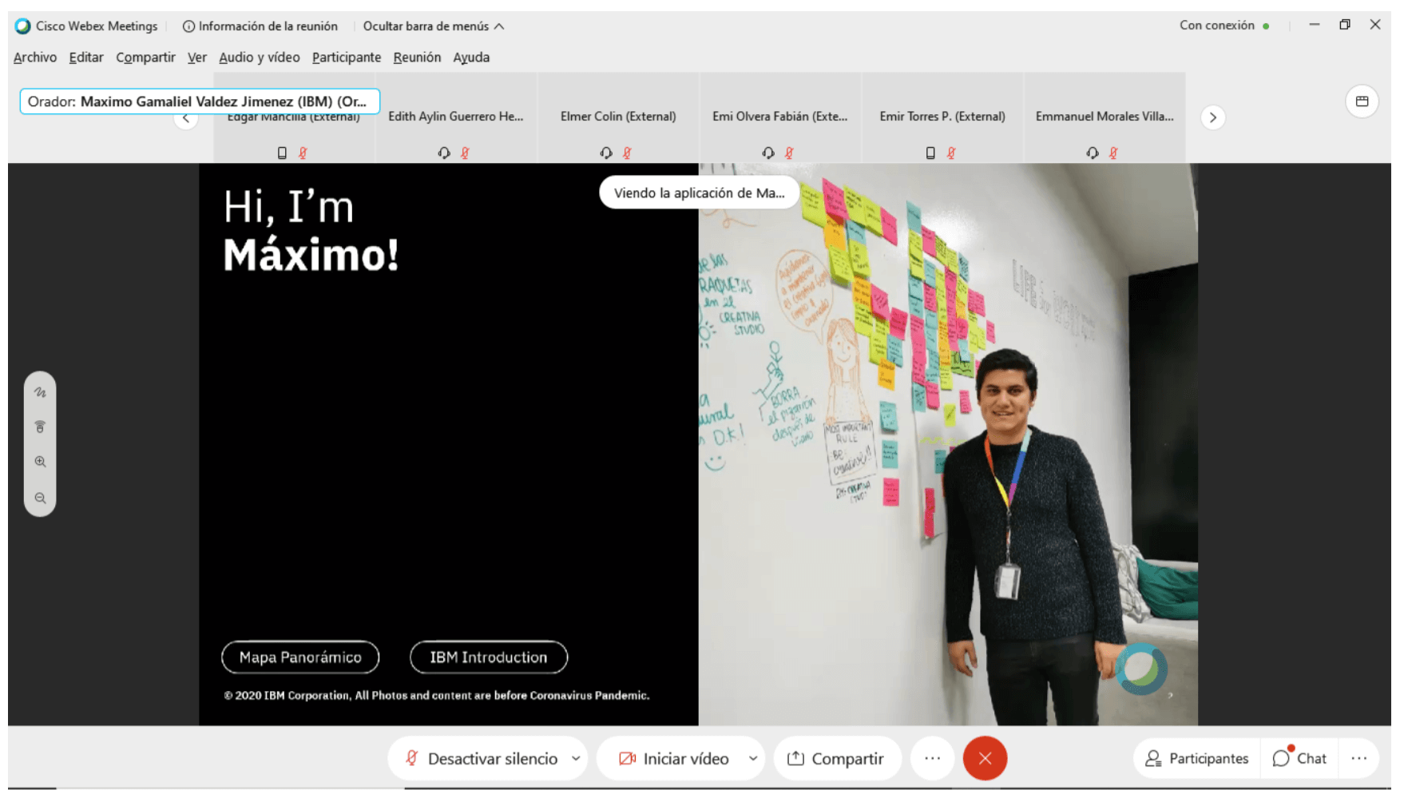Zoom out with the magnifier minus icon
Viewport: 1404px width, 802px height.
[x=40, y=498]
